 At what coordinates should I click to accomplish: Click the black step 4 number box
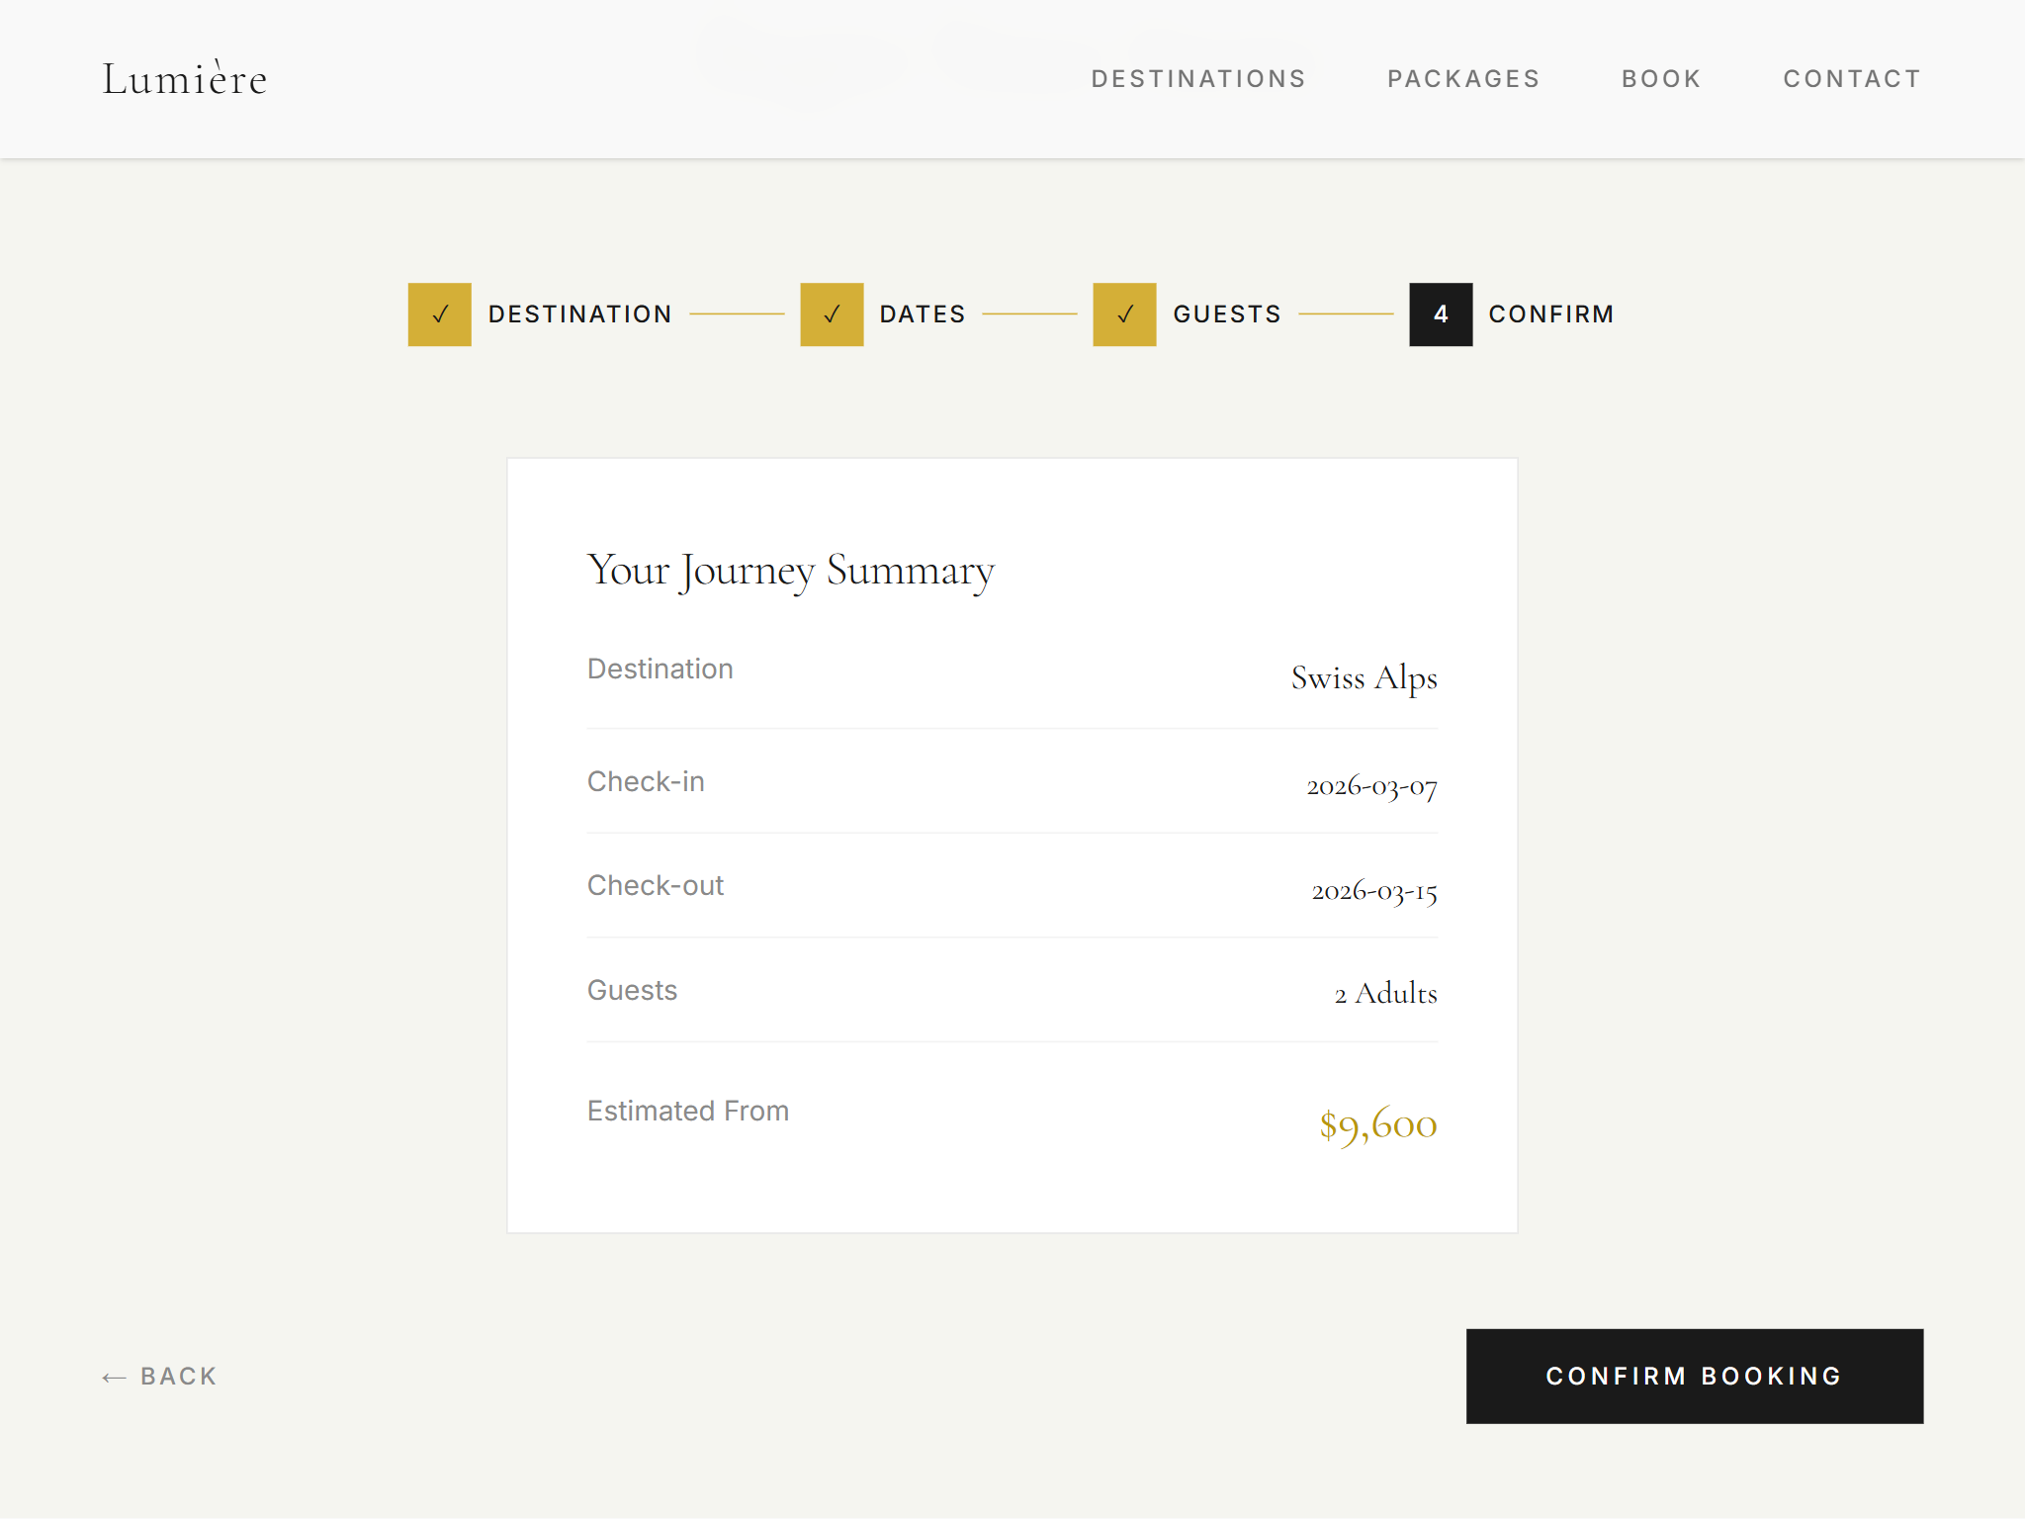pyautogui.click(x=1441, y=314)
